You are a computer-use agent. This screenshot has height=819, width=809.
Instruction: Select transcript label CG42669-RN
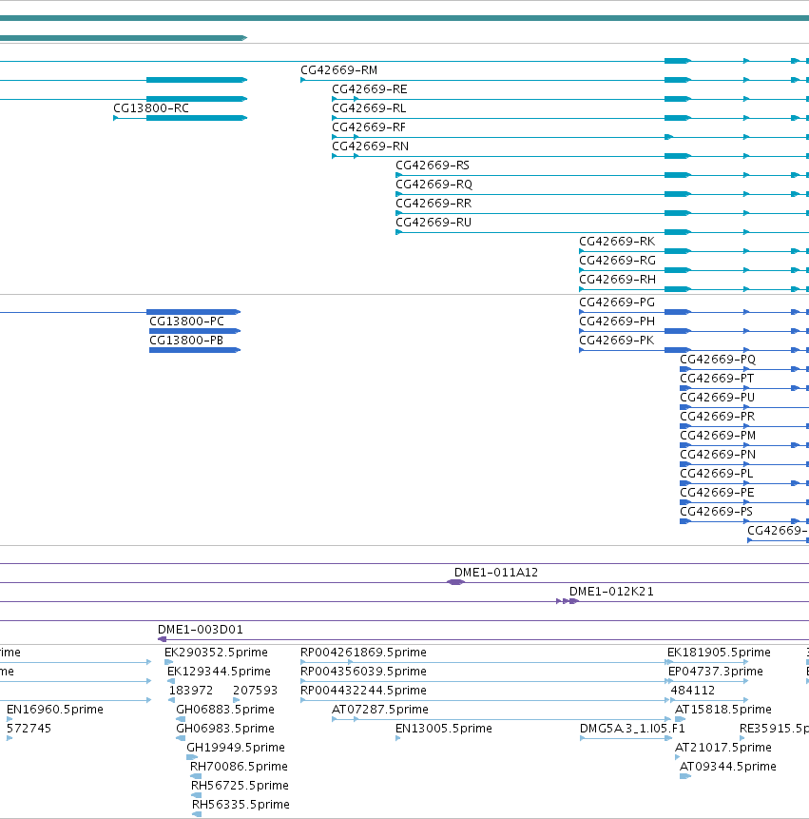click(370, 146)
